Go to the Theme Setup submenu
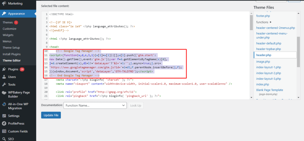This screenshot has height=141, width=304. (11, 48)
